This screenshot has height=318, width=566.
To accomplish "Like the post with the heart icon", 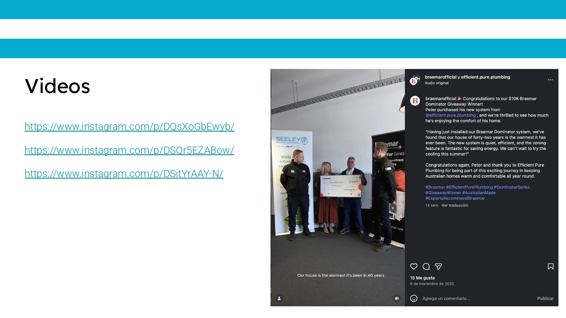I will point(414,266).
